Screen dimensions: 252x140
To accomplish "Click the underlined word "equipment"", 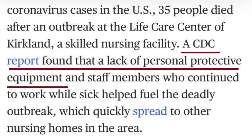I will [34, 78].
